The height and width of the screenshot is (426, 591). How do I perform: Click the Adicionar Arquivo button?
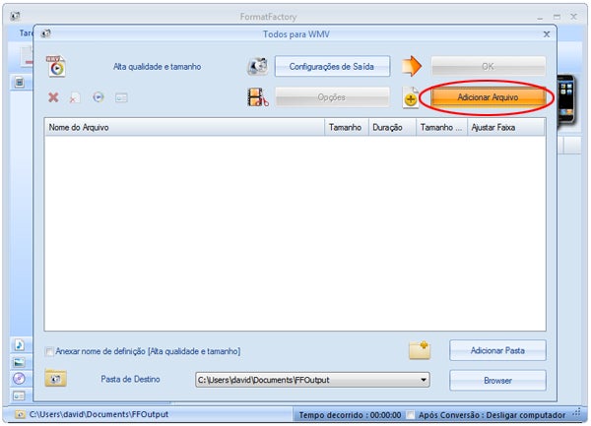489,97
